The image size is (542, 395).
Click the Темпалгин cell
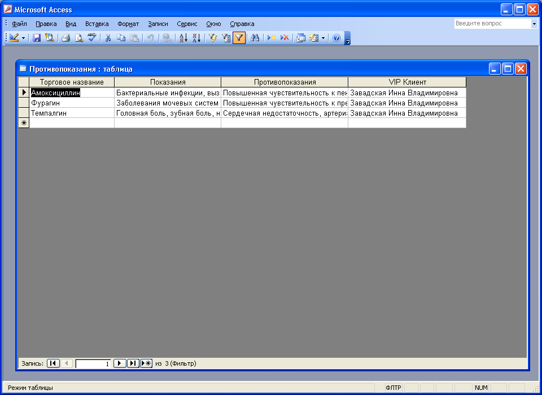pyautogui.click(x=72, y=113)
